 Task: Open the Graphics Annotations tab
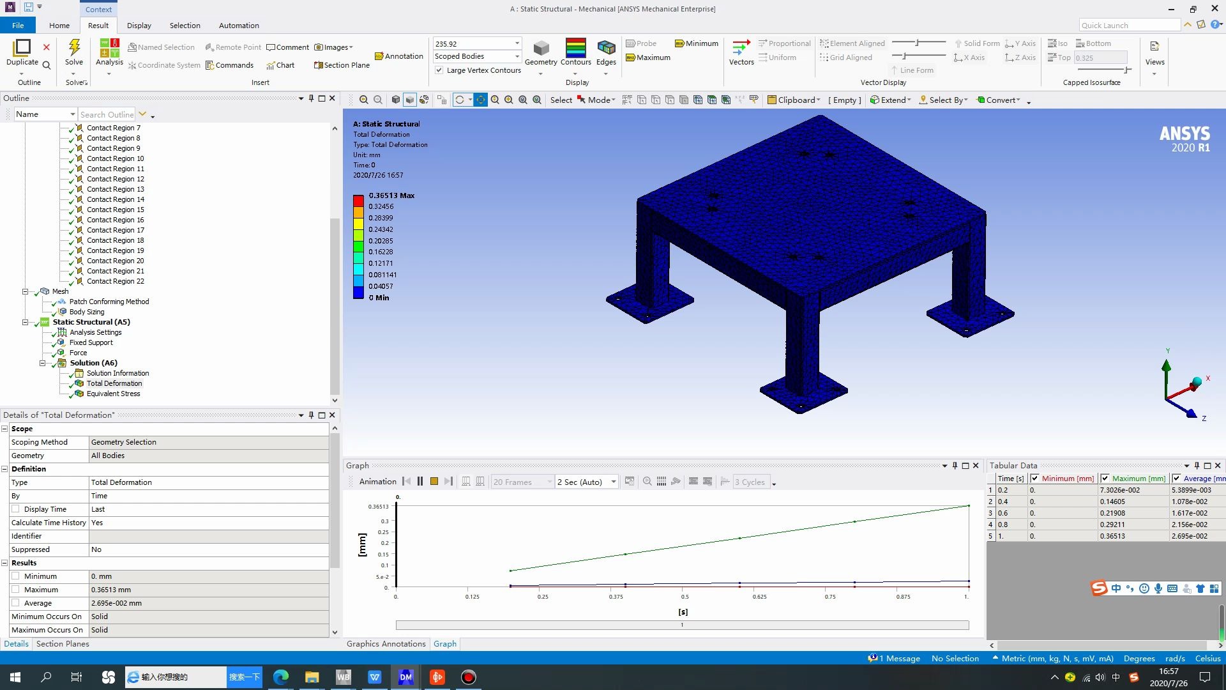pyautogui.click(x=386, y=644)
